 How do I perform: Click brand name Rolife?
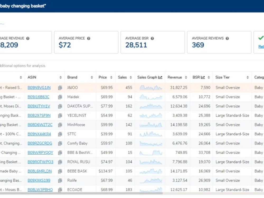coord(72,181)
